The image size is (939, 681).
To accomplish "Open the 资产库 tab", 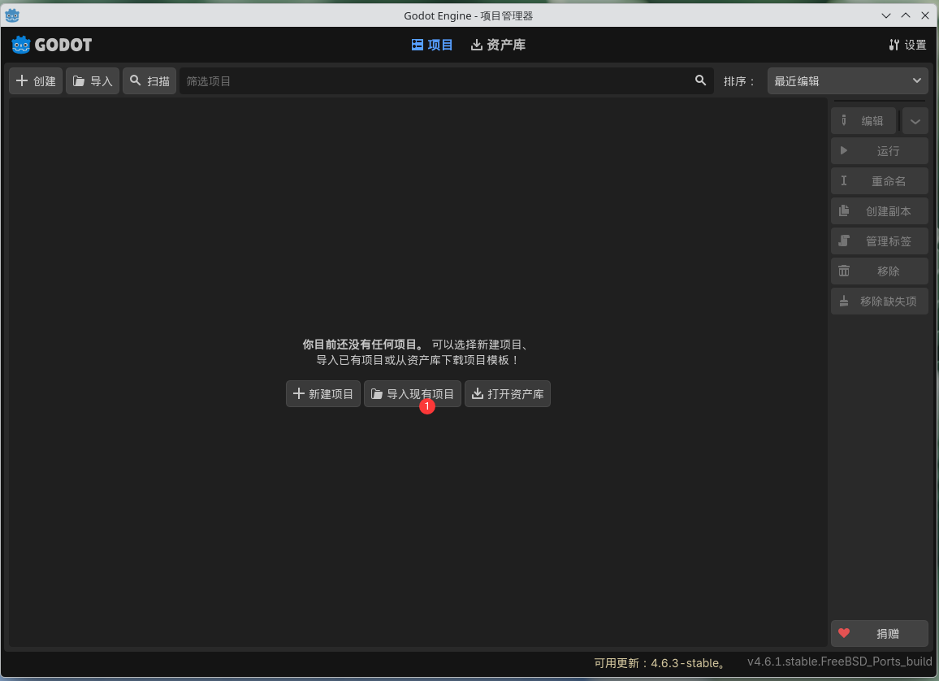I will point(498,45).
